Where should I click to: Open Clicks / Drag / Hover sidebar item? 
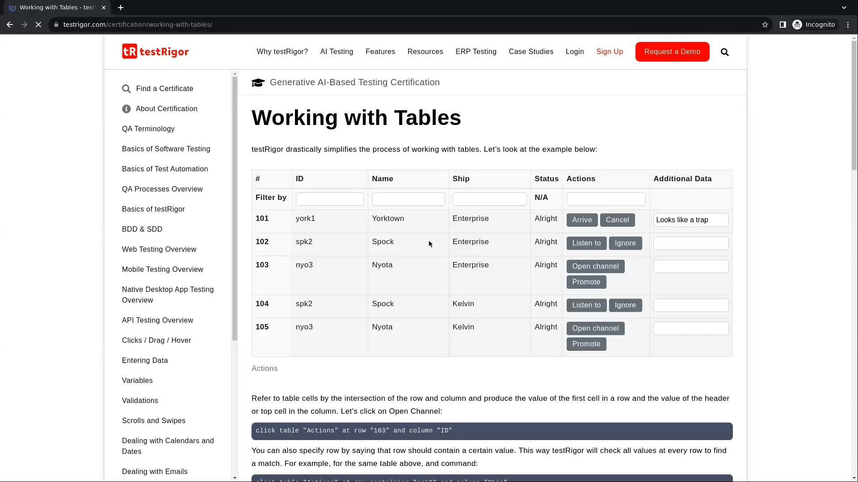point(156,341)
